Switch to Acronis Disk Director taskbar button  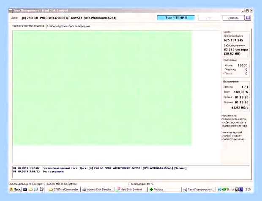[98, 190]
